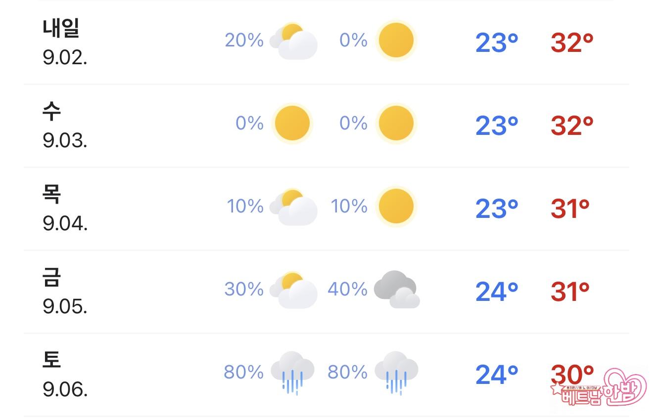Open the 목 9.04 day label
The height and width of the screenshot is (419, 653).
(x=65, y=209)
